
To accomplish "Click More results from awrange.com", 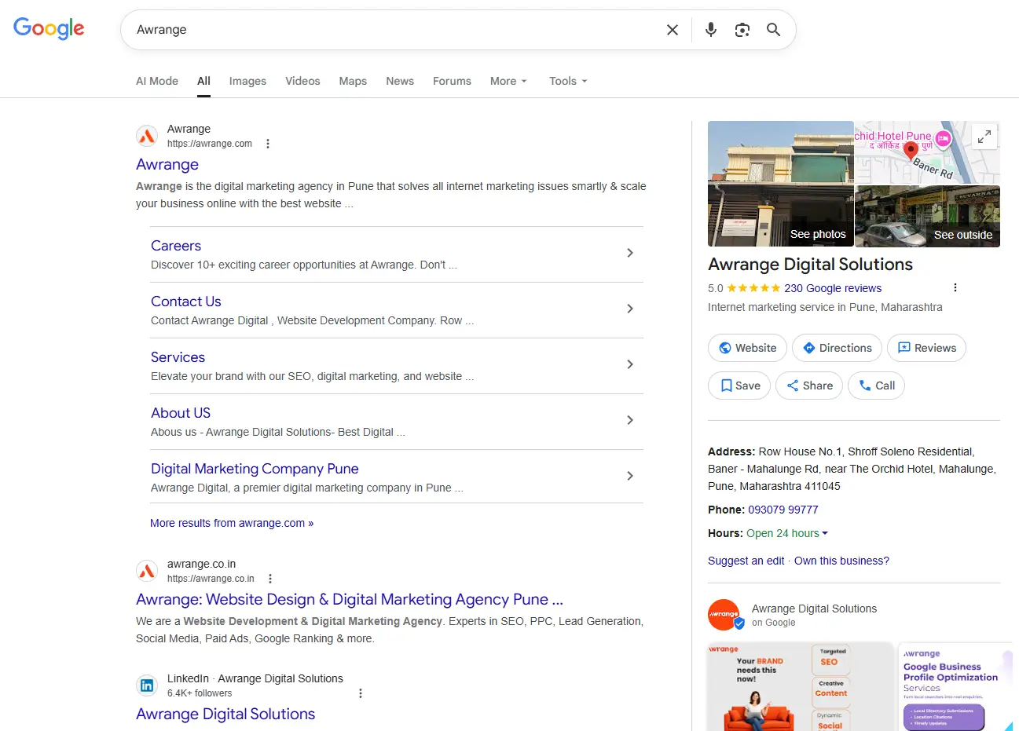I will pyautogui.click(x=232, y=523).
